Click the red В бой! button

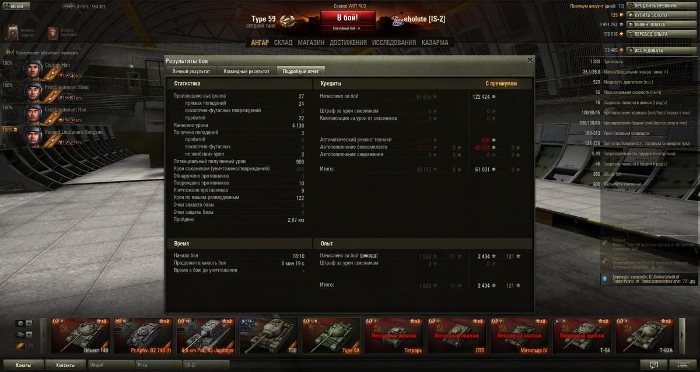tap(347, 18)
